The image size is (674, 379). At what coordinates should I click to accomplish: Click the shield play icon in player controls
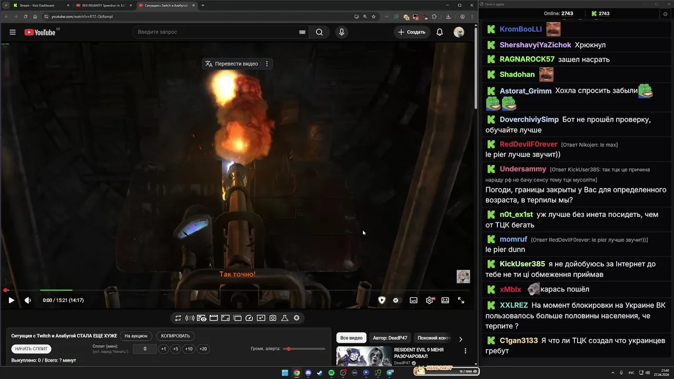coord(382,300)
